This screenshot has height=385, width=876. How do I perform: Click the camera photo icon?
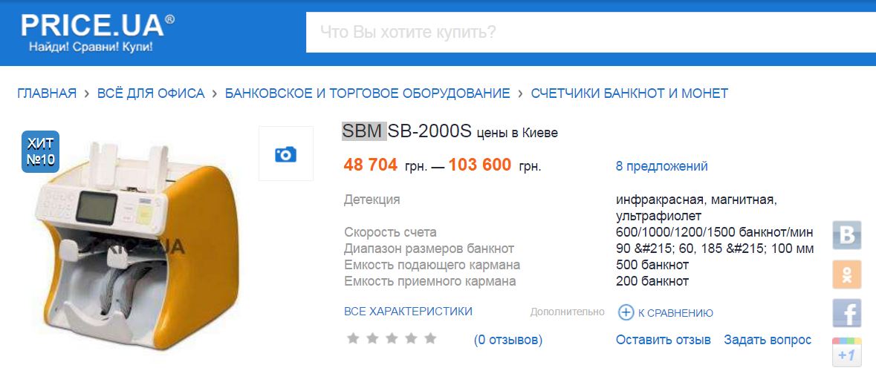pos(285,154)
